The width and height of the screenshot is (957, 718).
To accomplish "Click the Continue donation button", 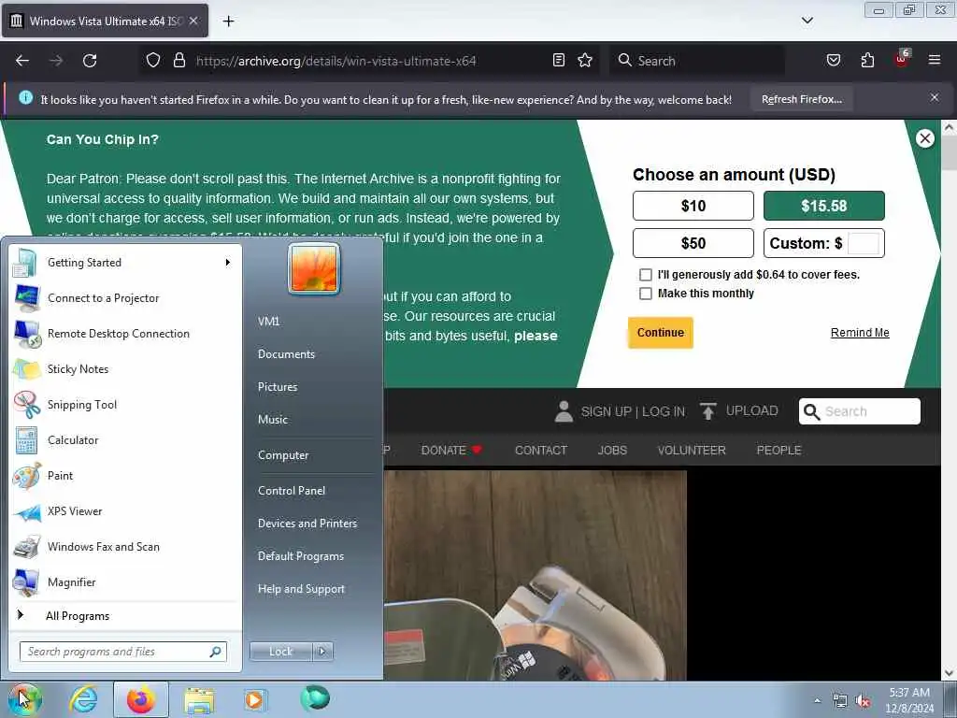I will pos(661,333).
